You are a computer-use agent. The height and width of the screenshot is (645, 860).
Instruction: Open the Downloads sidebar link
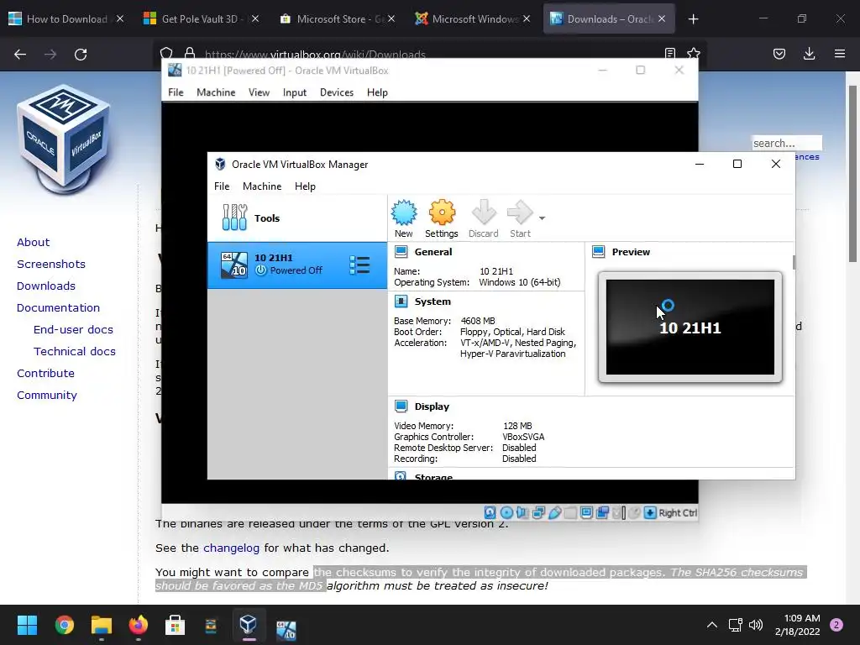click(x=46, y=286)
